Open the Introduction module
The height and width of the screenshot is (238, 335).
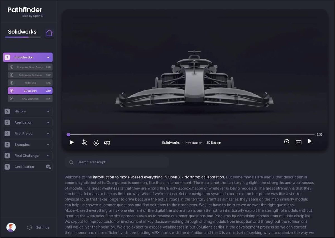[x=28, y=57]
